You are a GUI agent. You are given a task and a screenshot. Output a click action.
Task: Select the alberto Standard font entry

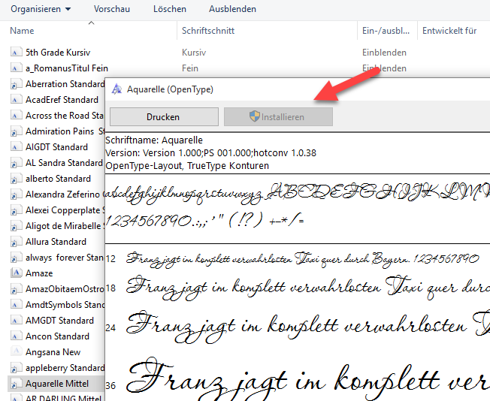[x=56, y=179]
